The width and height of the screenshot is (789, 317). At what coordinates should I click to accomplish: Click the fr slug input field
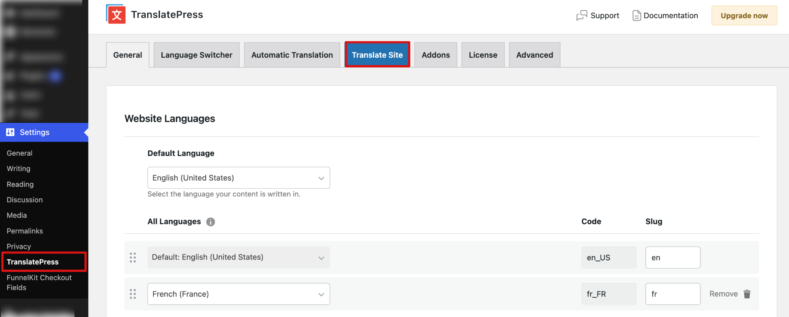(673, 294)
